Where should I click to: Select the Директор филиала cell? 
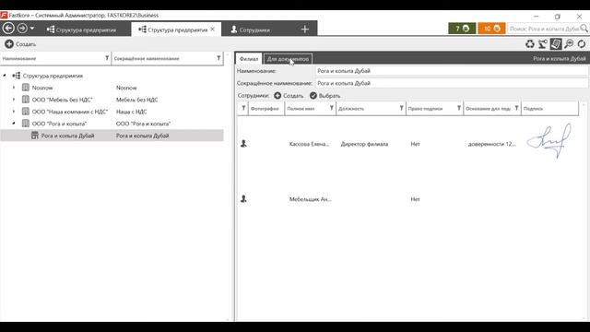click(364, 144)
